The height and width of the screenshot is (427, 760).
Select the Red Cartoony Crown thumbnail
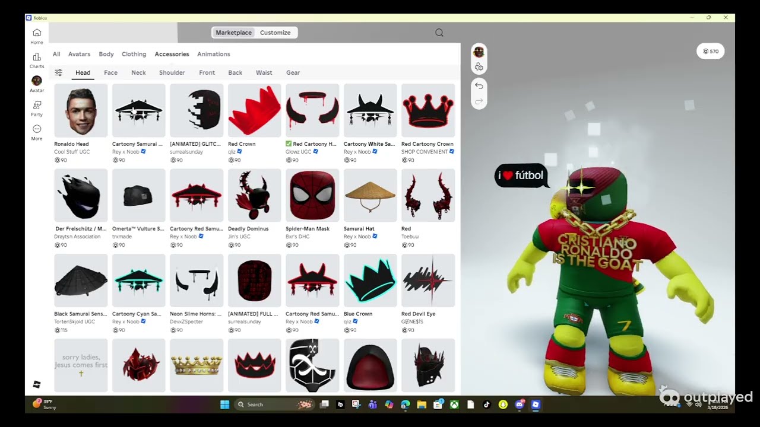pyautogui.click(x=428, y=110)
